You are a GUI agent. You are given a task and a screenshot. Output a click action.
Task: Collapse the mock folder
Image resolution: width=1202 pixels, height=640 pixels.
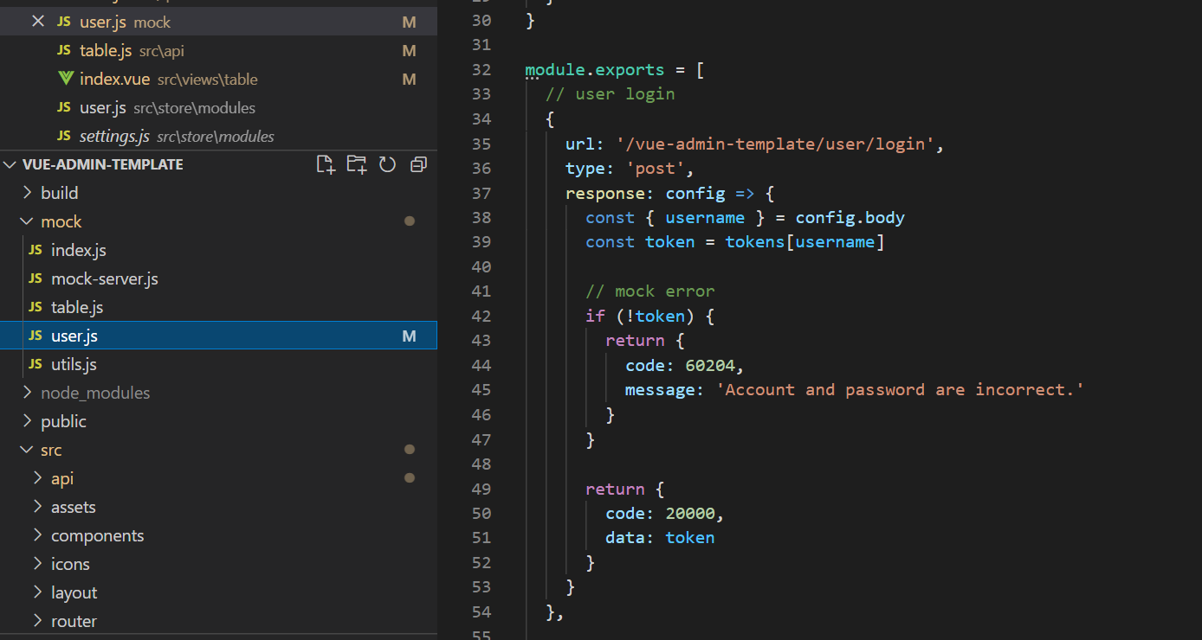218,221
